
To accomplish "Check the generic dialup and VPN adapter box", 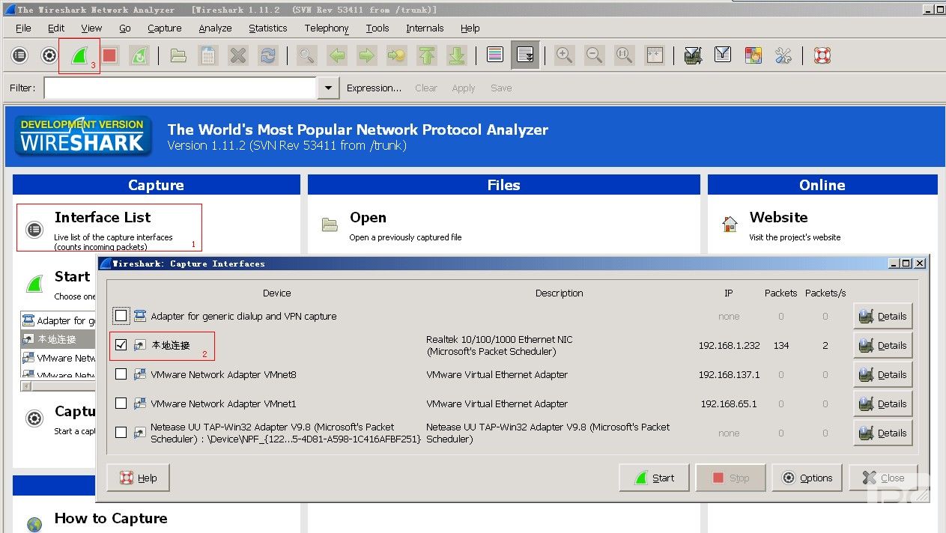I will pos(121,316).
